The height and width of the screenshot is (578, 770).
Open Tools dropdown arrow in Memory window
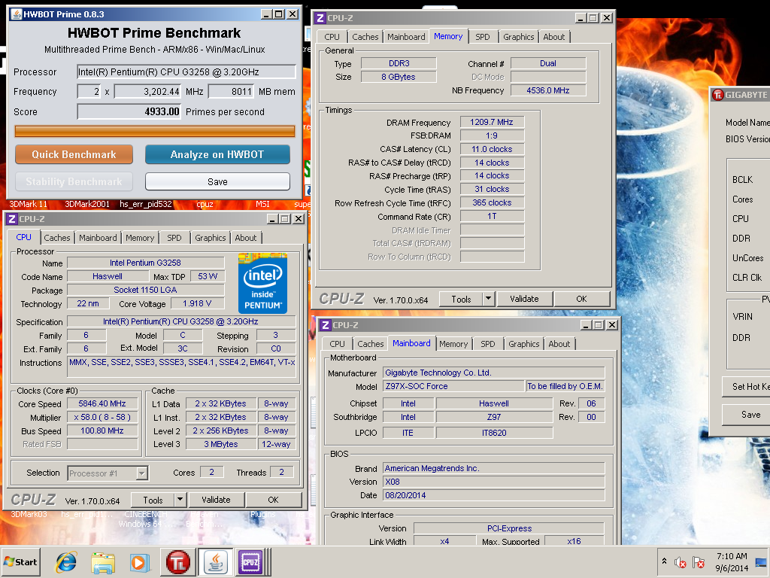pos(489,299)
